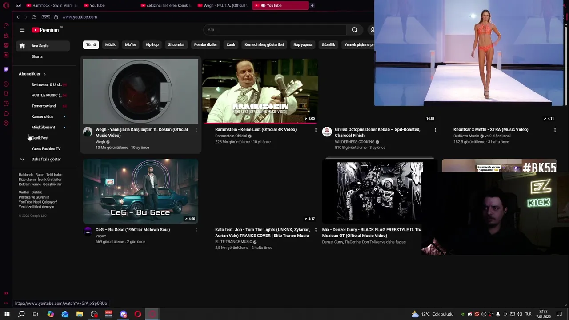Open Player icon in Opera sidebar
This screenshot has width=569, height=320.
6,84
